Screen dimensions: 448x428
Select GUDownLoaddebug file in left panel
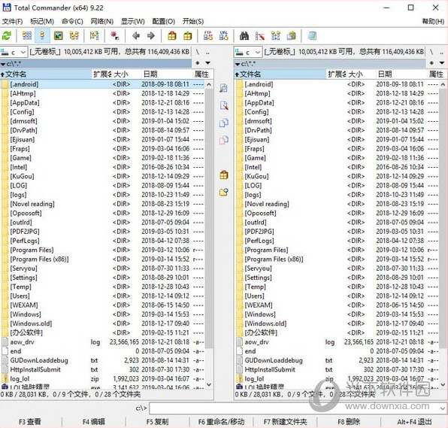click(102, 360)
